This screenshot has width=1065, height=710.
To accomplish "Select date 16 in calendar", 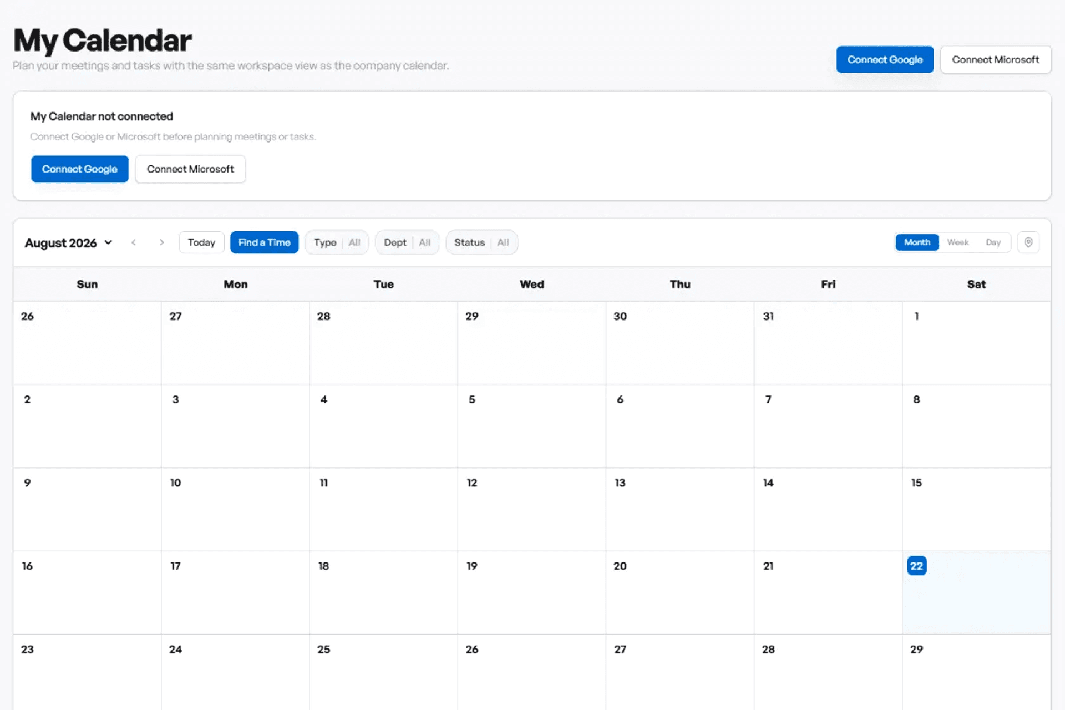I will [x=87, y=592].
